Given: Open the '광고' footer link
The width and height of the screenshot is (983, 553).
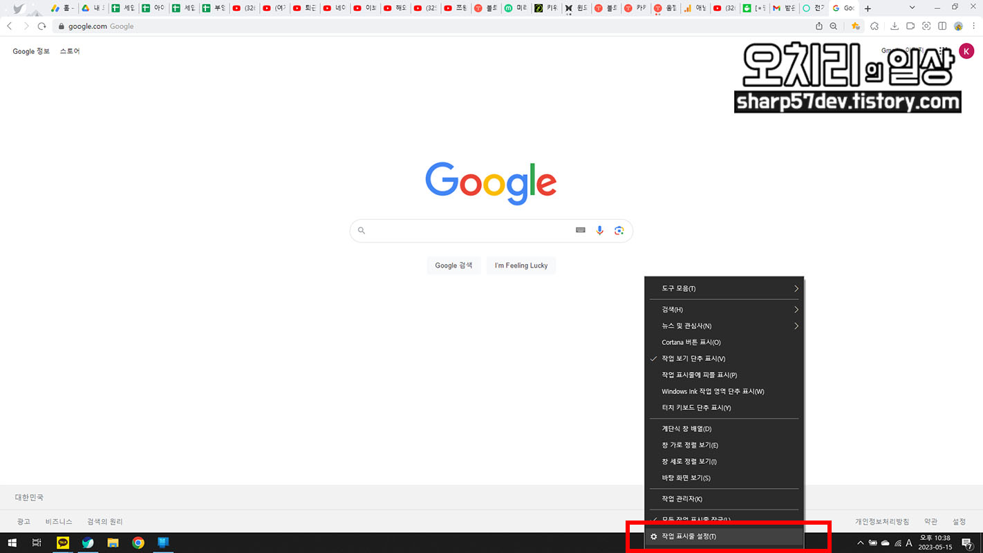Looking at the screenshot, I should (24, 522).
